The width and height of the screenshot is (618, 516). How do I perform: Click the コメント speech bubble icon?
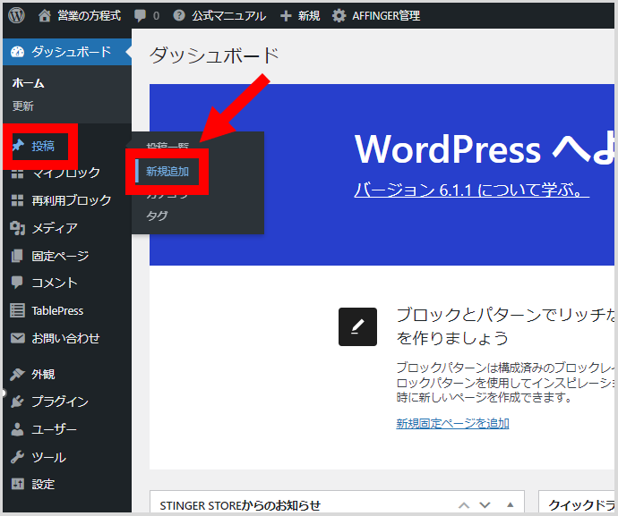point(17,283)
